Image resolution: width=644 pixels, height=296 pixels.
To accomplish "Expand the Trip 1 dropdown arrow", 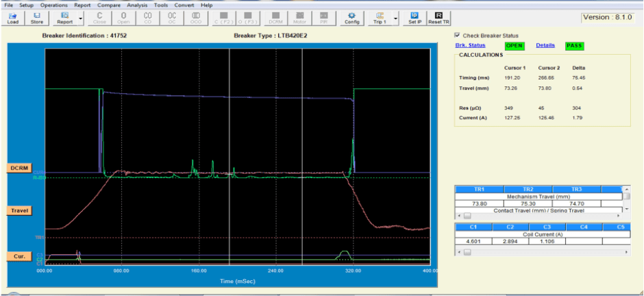I will click(396, 18).
